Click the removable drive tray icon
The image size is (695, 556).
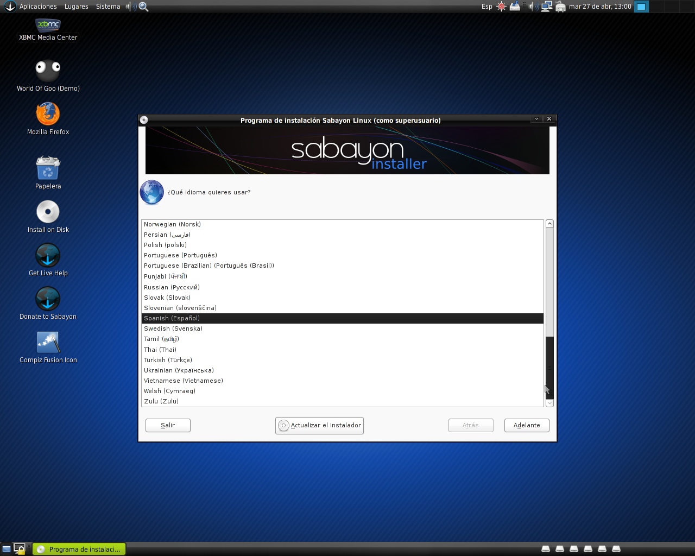(560, 7)
